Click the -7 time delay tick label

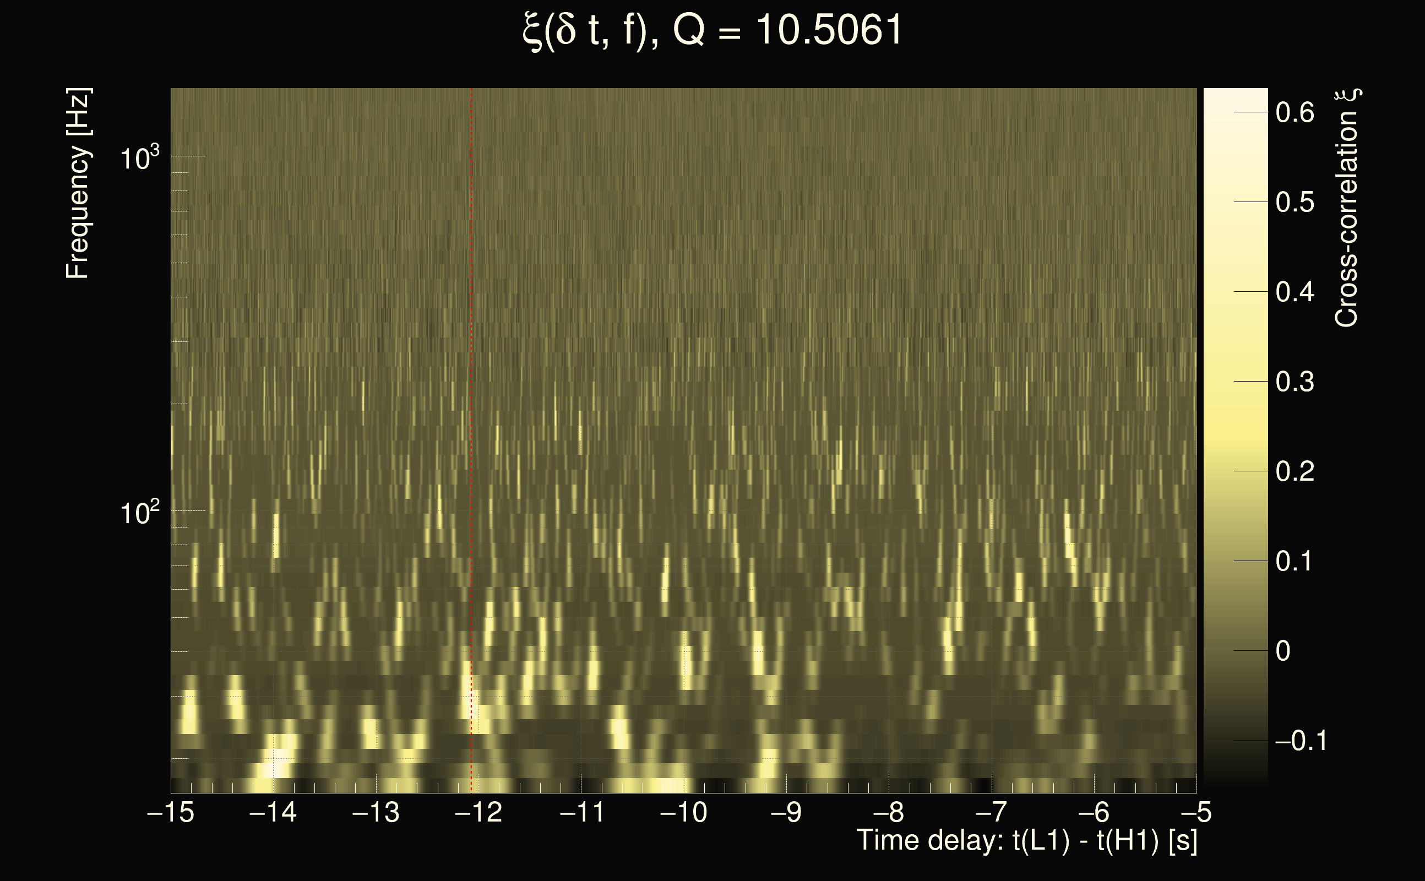(x=991, y=812)
